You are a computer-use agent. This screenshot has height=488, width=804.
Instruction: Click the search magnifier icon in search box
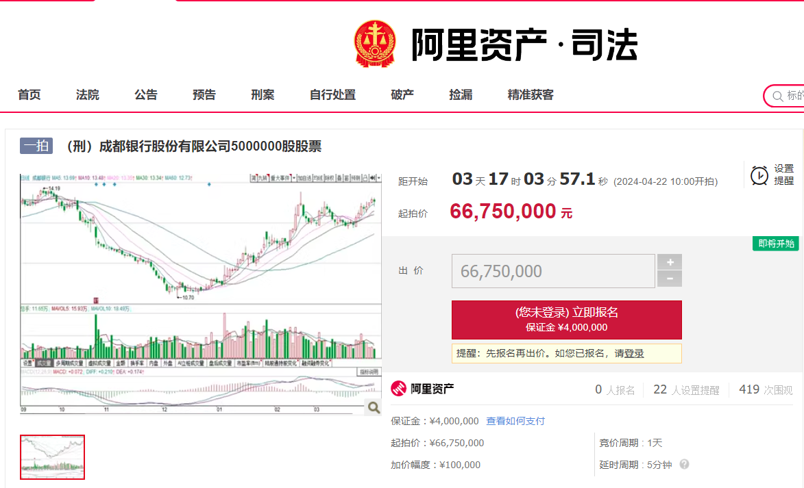click(778, 96)
